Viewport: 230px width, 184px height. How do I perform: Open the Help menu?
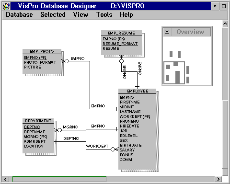pyautogui.click(x=126, y=15)
